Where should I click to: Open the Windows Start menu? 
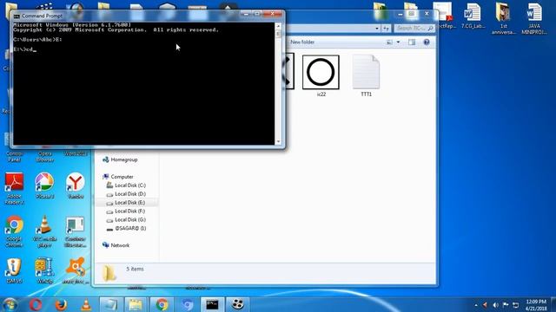coord(10,304)
